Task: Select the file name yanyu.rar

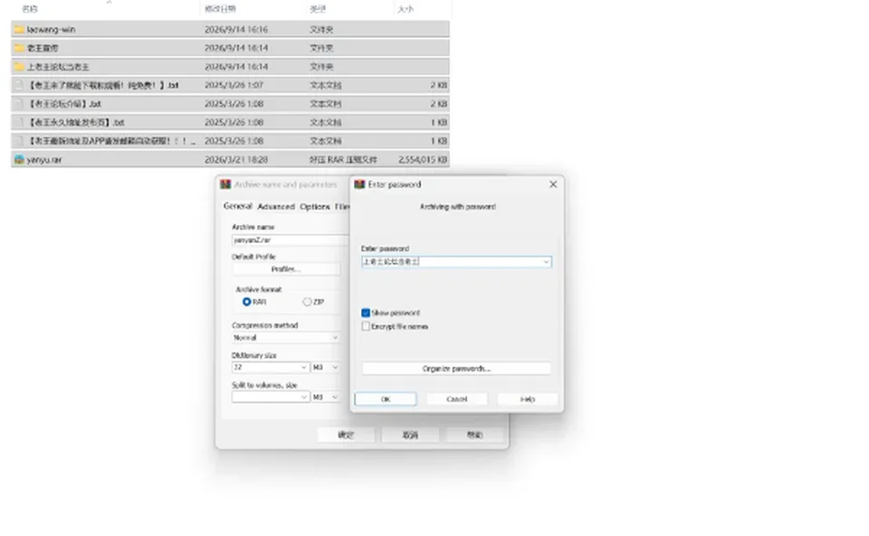Action: 44,160
